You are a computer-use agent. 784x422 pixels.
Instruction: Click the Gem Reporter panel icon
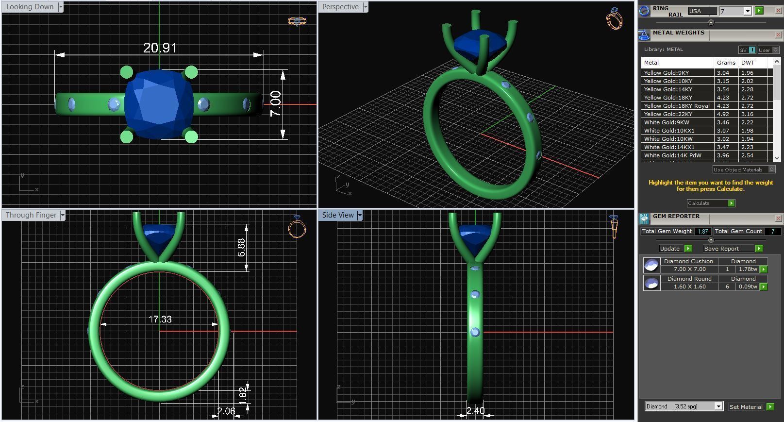644,219
